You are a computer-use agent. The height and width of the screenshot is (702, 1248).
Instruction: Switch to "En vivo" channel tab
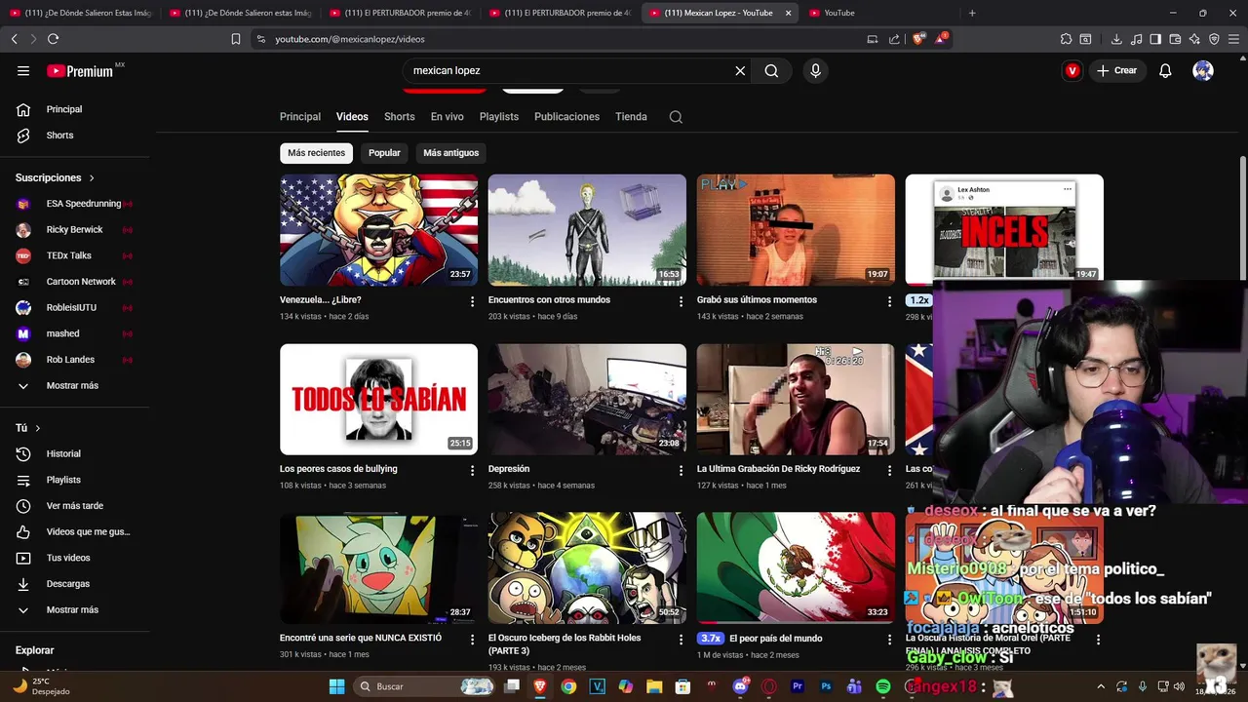pos(448,117)
